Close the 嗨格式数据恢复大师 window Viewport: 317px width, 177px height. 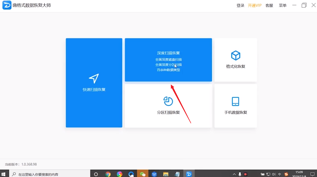click(x=313, y=5)
